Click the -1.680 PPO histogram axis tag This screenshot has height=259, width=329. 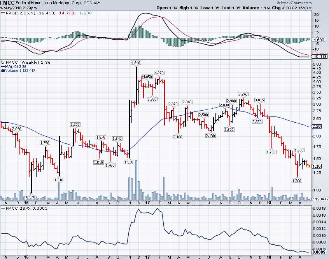coord(318,40)
